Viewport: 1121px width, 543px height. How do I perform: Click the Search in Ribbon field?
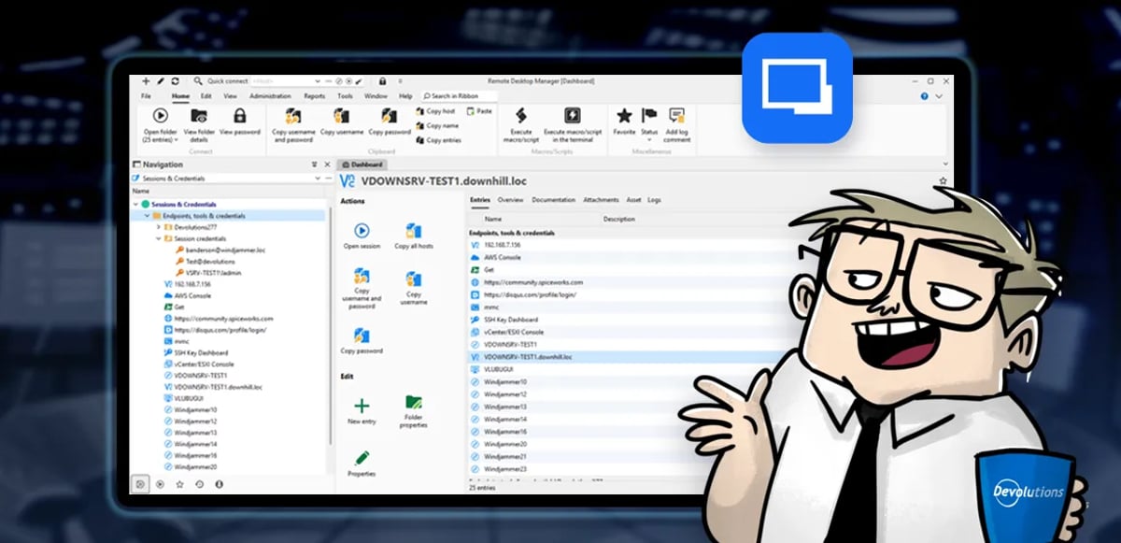tap(452, 96)
